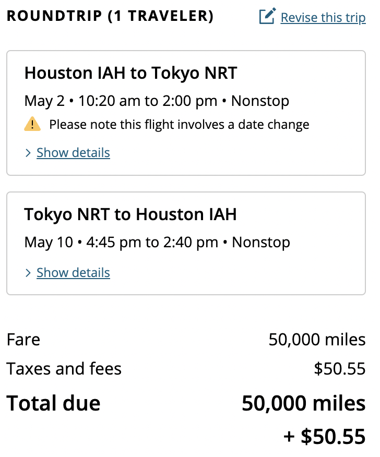This screenshot has width=380, height=457.
Task: Click the Roundtrip (1 Traveler) heading
Action: 110,16
